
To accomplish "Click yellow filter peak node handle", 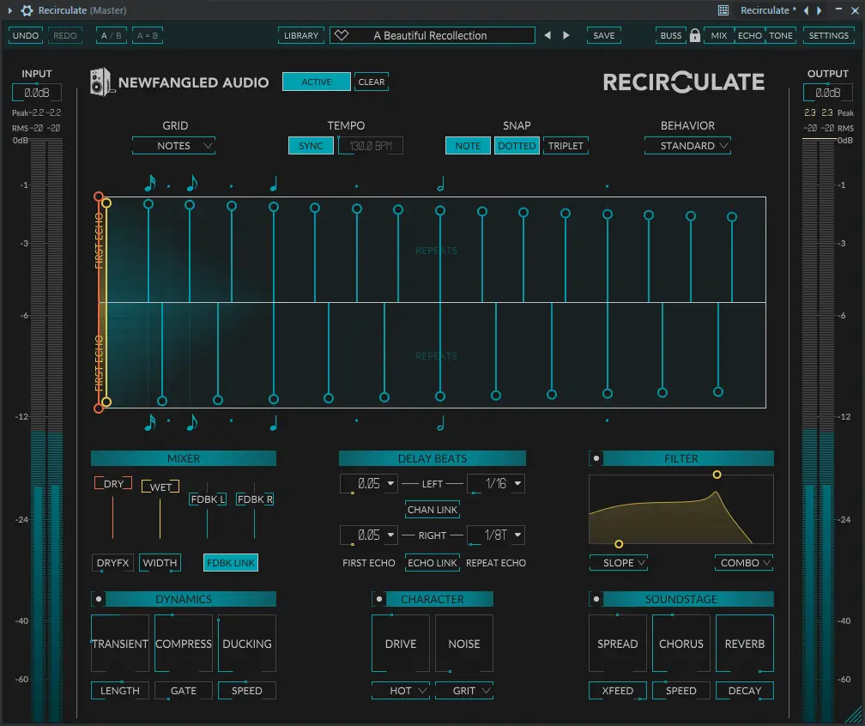I will coord(717,475).
